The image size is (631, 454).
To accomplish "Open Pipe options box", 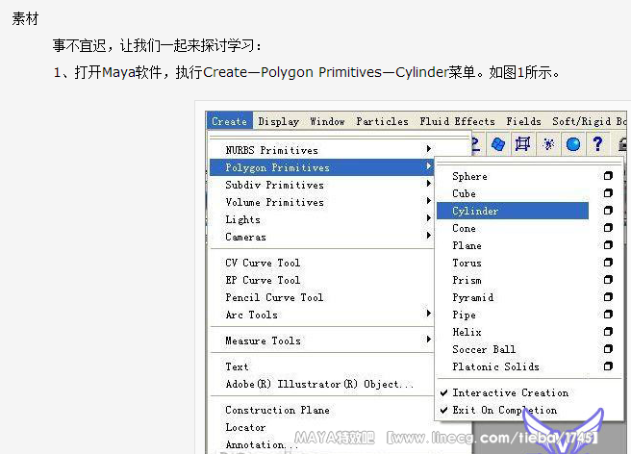I will click(x=608, y=314).
